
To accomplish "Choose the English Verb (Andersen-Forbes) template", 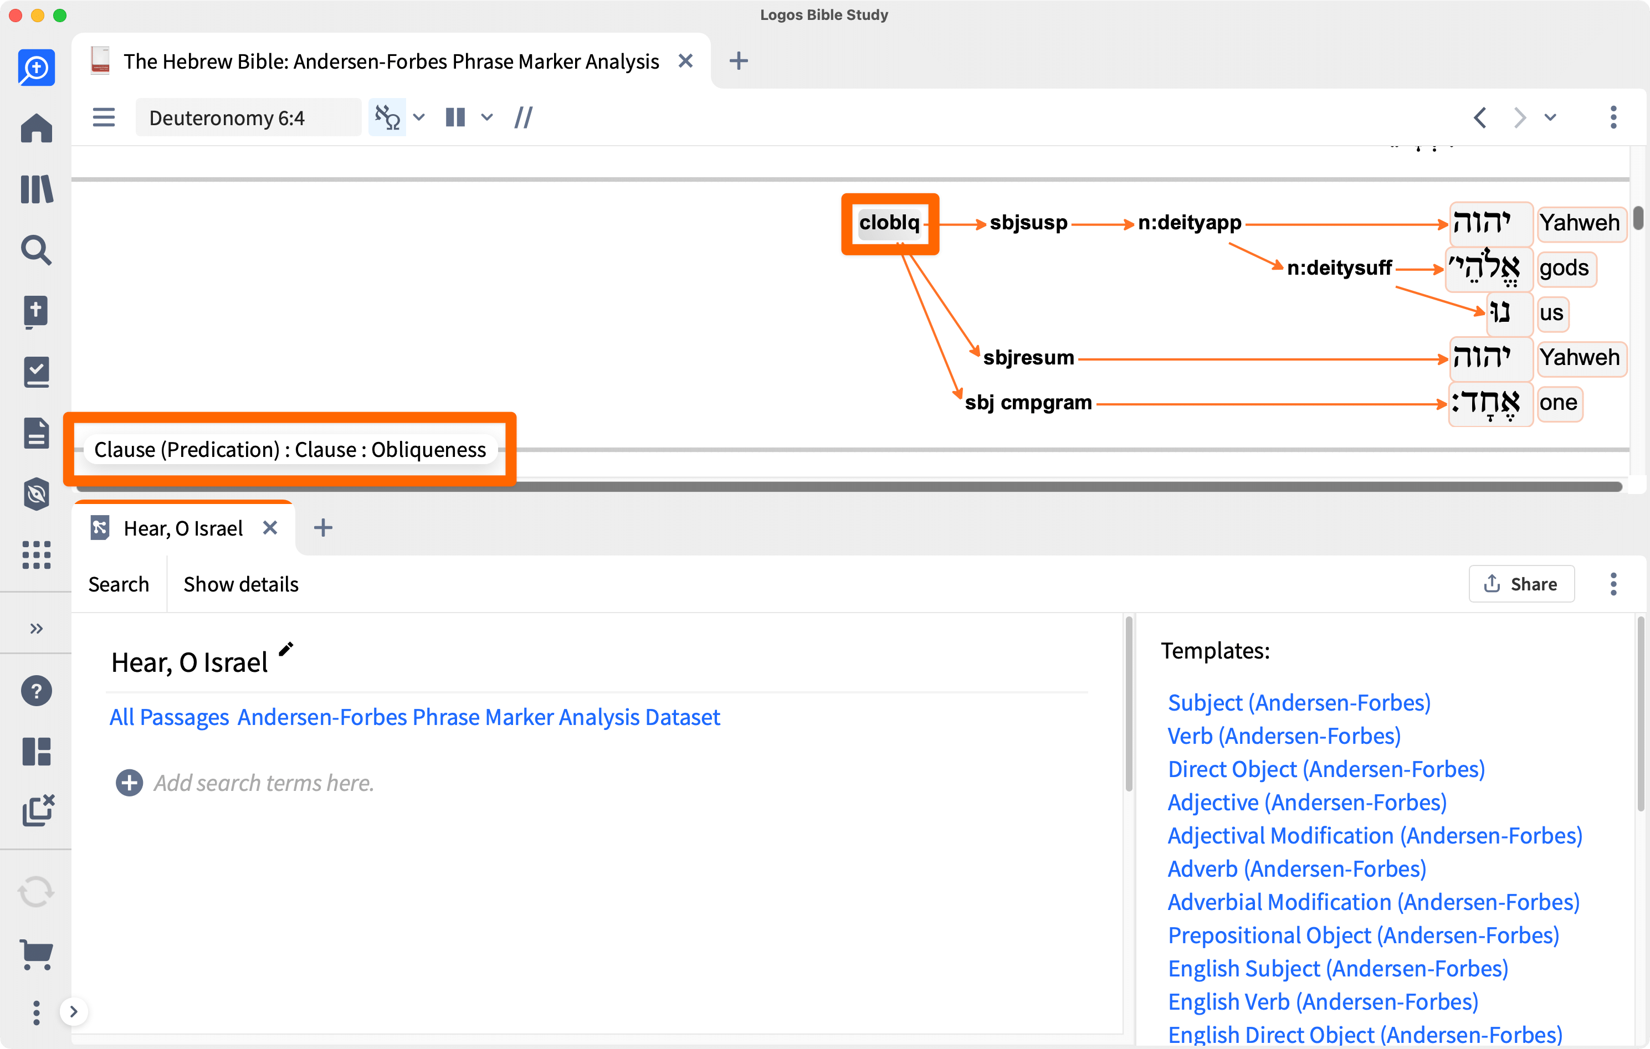I will click(x=1323, y=1001).
